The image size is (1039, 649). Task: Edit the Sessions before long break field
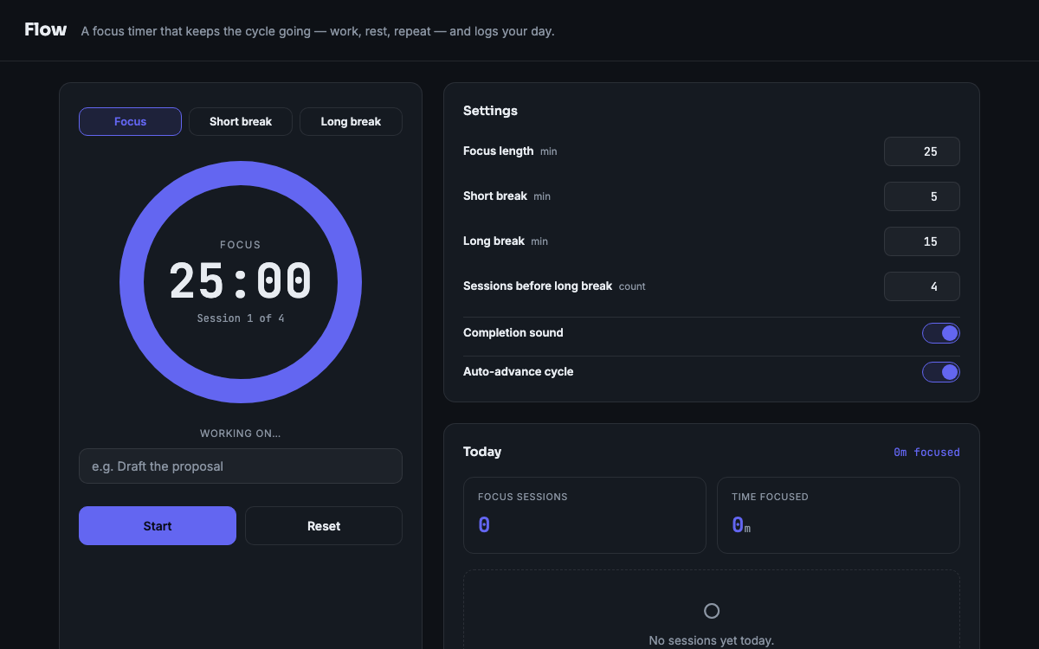(921, 286)
